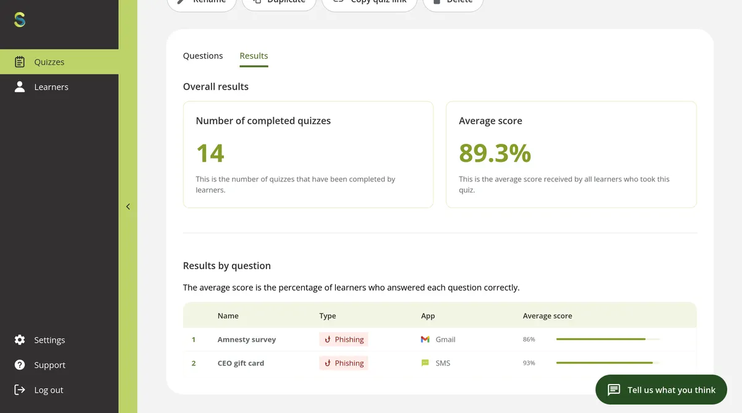Image resolution: width=742 pixels, height=413 pixels.
Task: Click the 86% text value
Action: [x=529, y=340]
